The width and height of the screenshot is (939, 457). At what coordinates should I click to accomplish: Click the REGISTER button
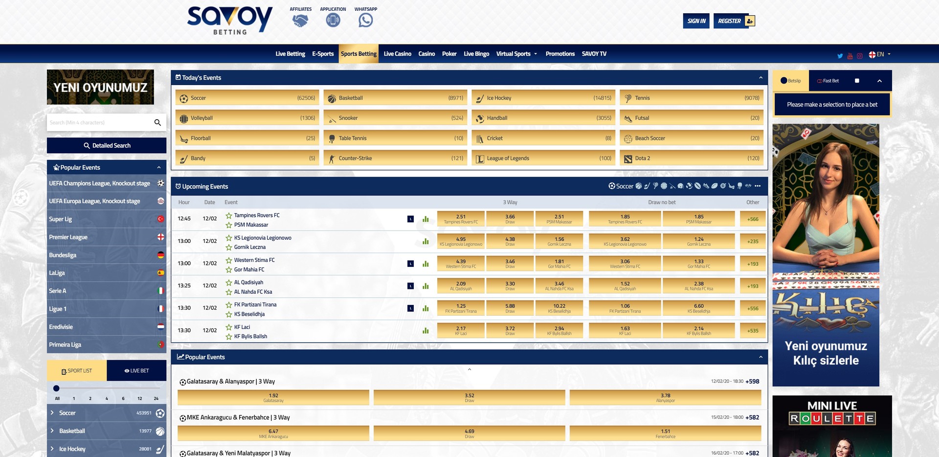tap(734, 21)
